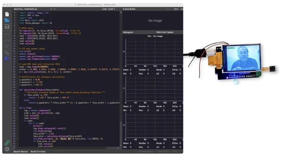The image size is (281, 158).
Task: Click code line 'task = kpu.load(0x300000)'
Action: (x=34, y=67)
